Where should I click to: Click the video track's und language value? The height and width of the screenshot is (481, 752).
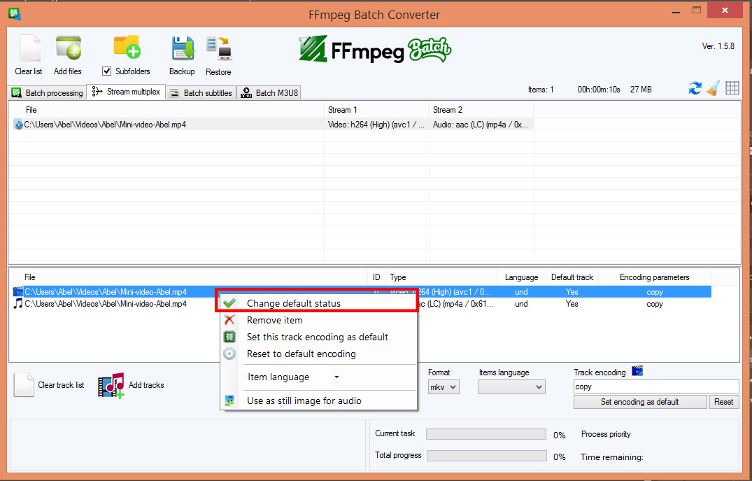click(x=521, y=292)
